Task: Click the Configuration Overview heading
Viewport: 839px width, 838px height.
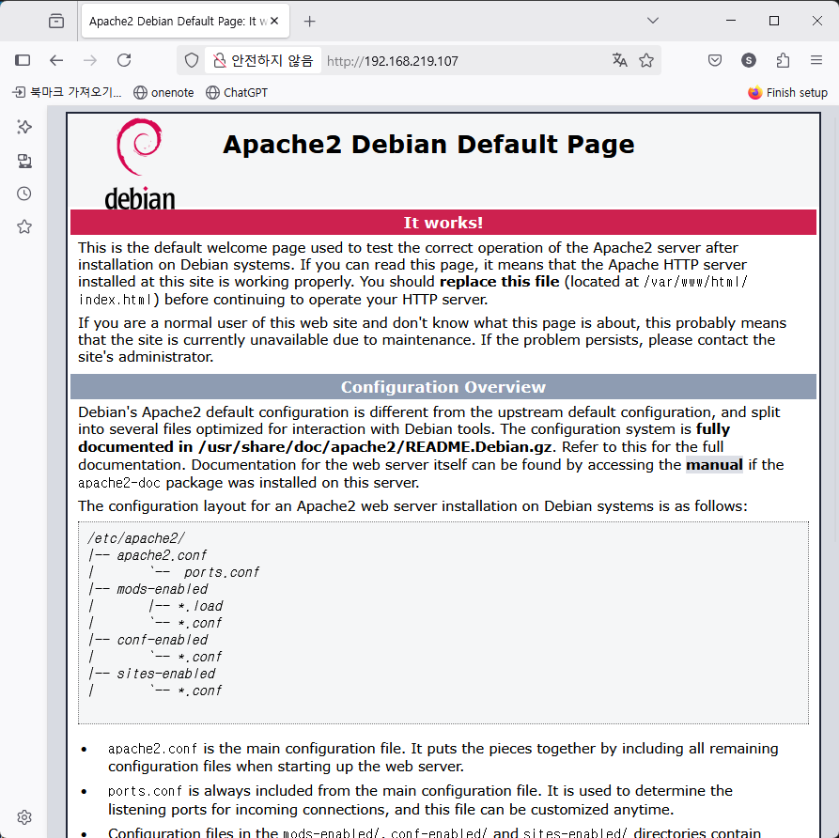Action: point(443,387)
